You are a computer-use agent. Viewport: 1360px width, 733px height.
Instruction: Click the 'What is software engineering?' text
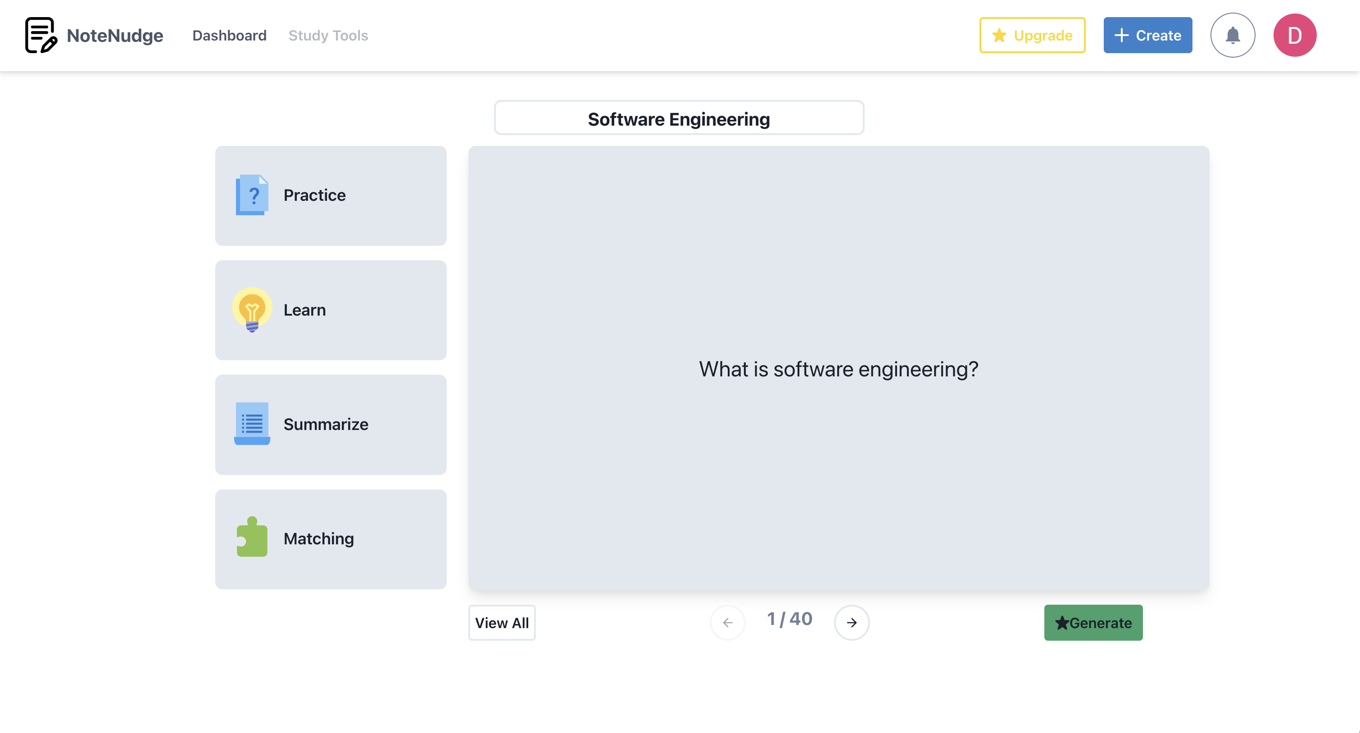pos(839,369)
